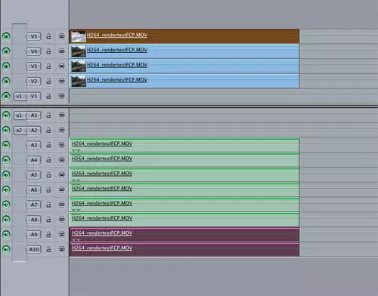Select the purple audio clip on A10
The image size is (378, 296).
(x=184, y=249)
